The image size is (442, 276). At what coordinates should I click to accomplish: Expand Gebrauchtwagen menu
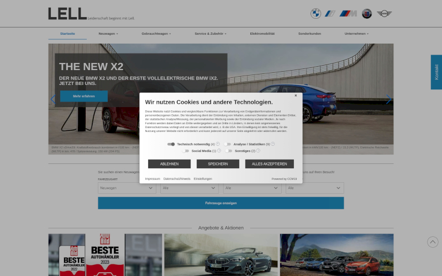point(156,34)
